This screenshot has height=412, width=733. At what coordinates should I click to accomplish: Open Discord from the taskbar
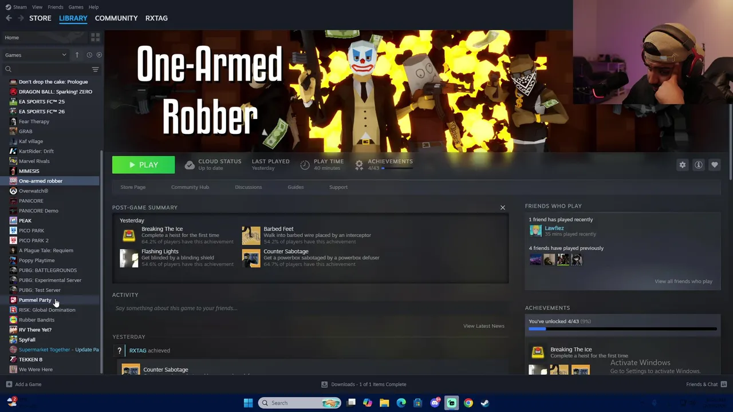(435, 403)
